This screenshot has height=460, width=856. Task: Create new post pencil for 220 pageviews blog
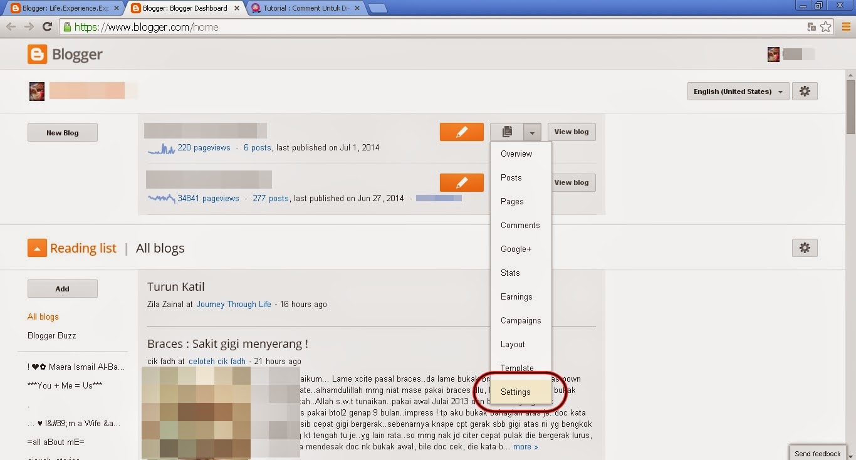[462, 132]
